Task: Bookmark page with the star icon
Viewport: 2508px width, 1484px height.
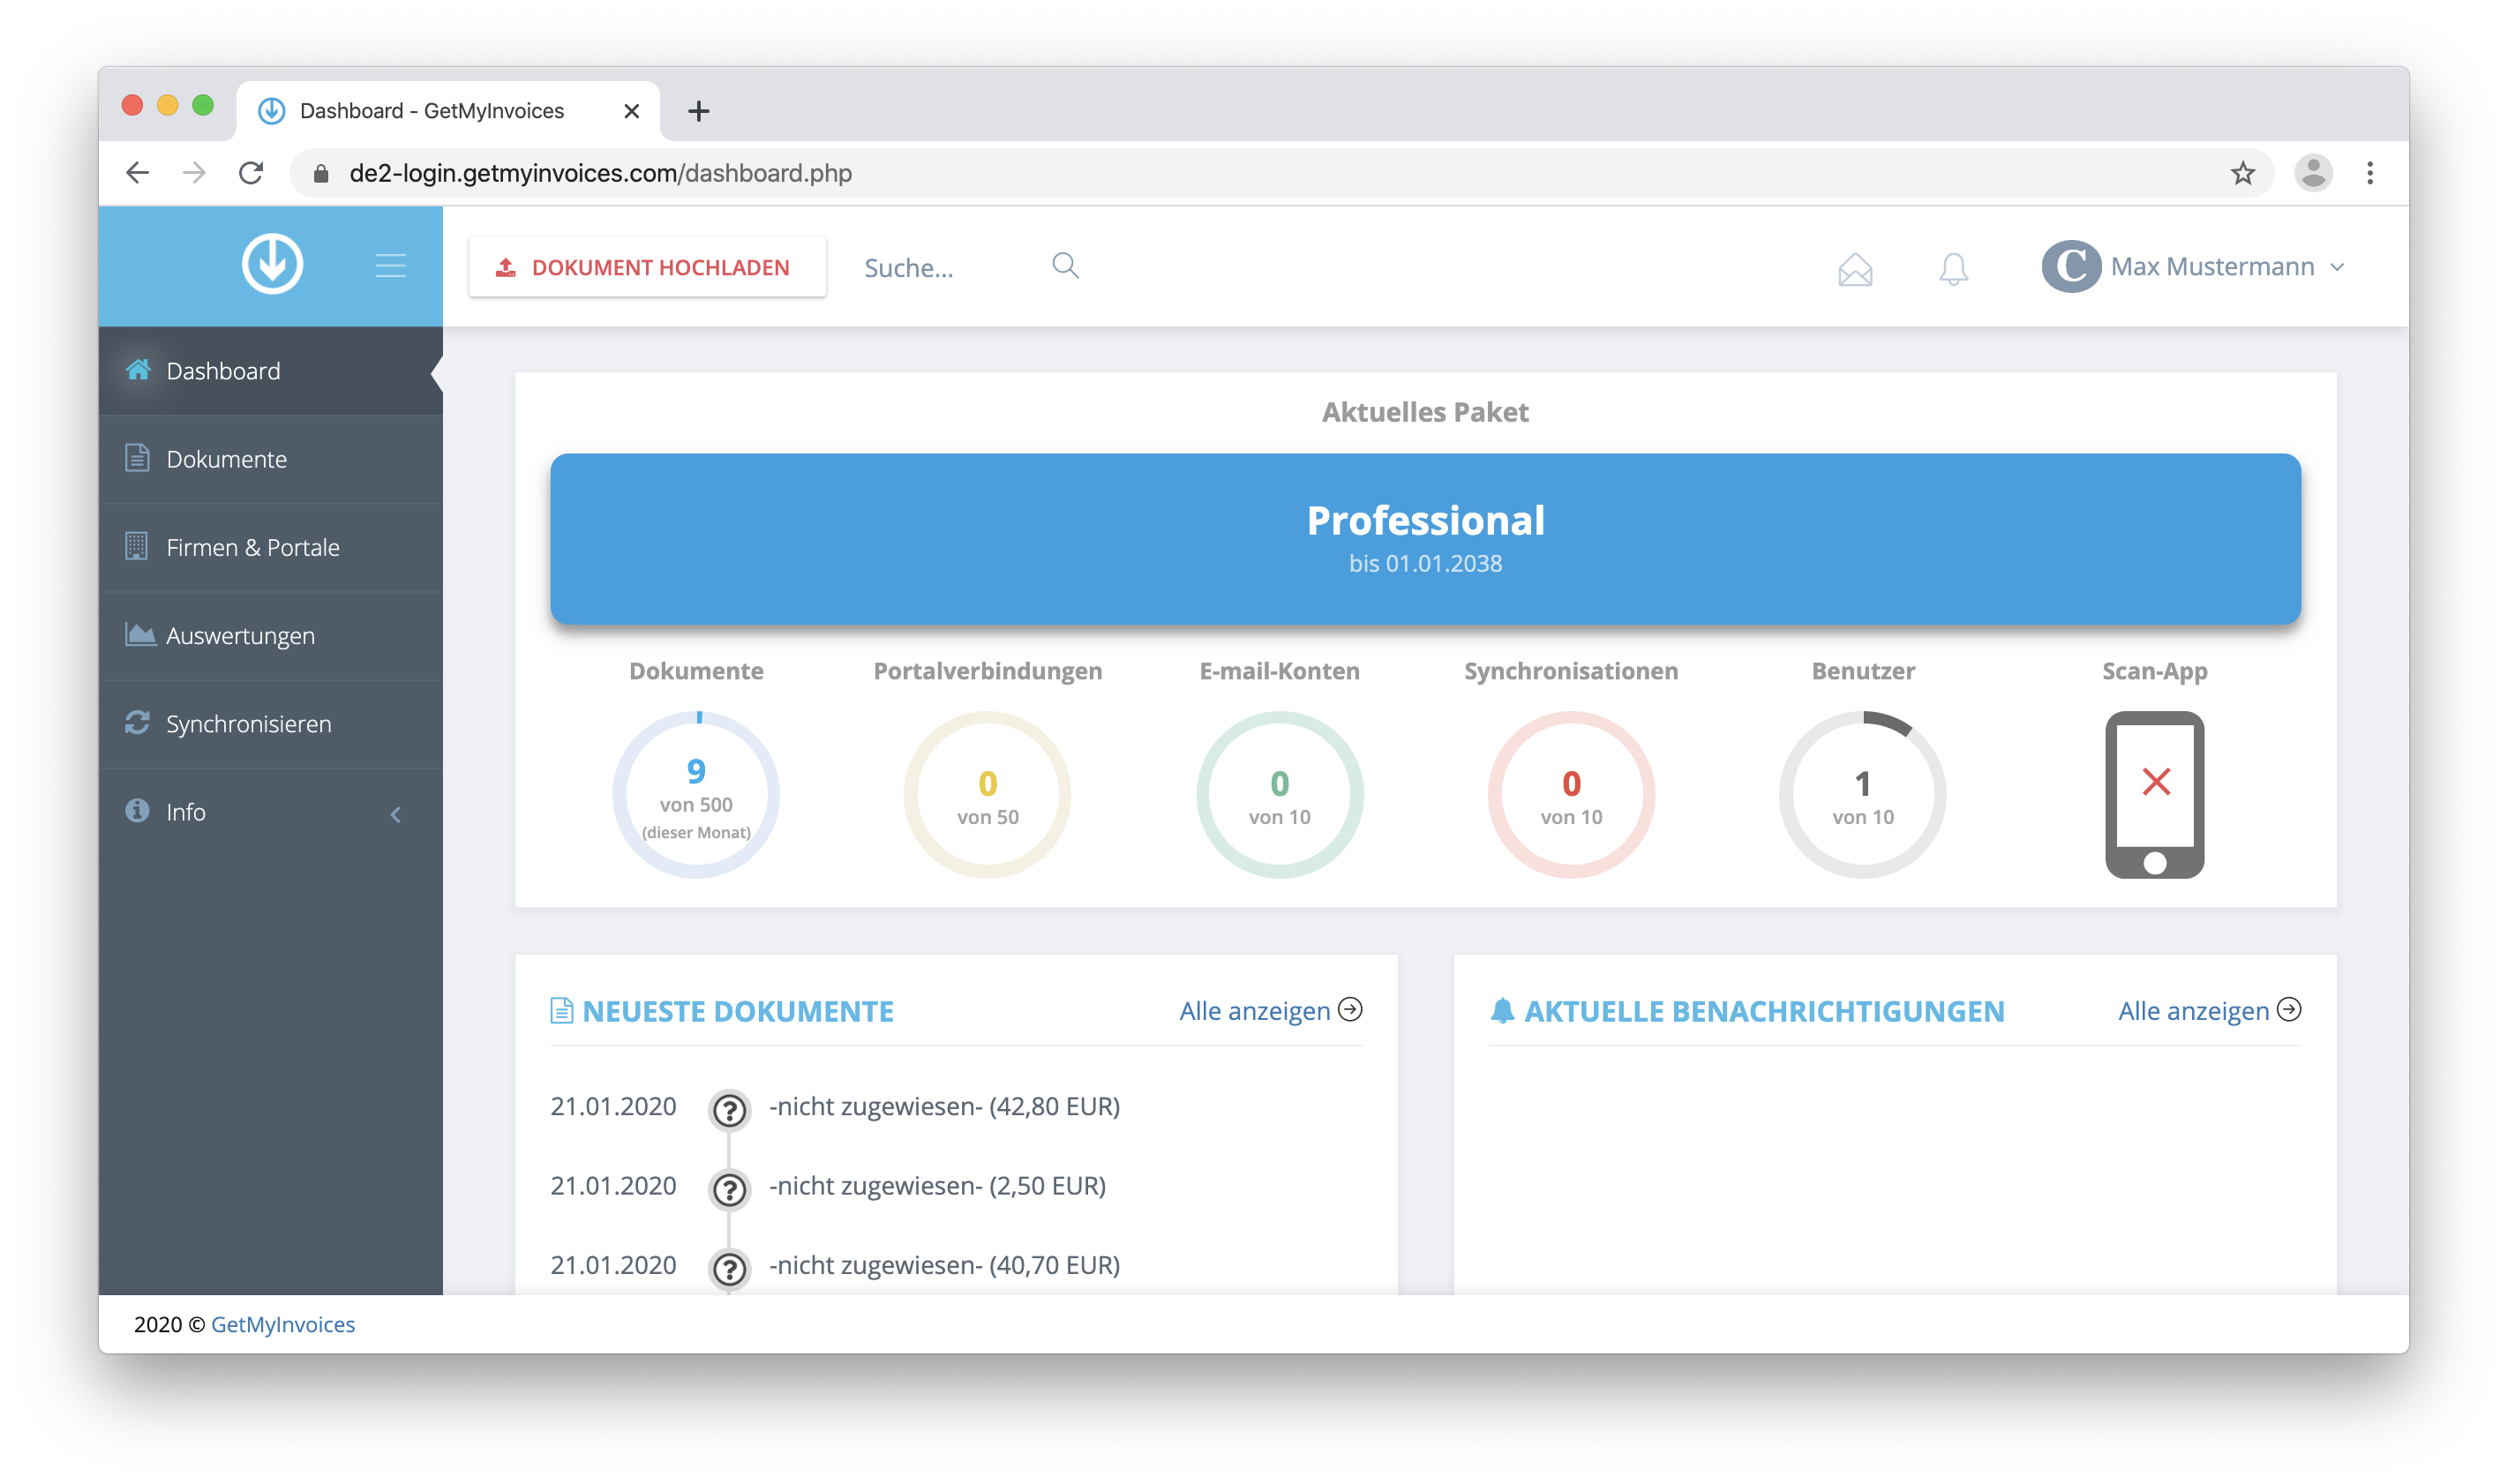Action: (2242, 173)
